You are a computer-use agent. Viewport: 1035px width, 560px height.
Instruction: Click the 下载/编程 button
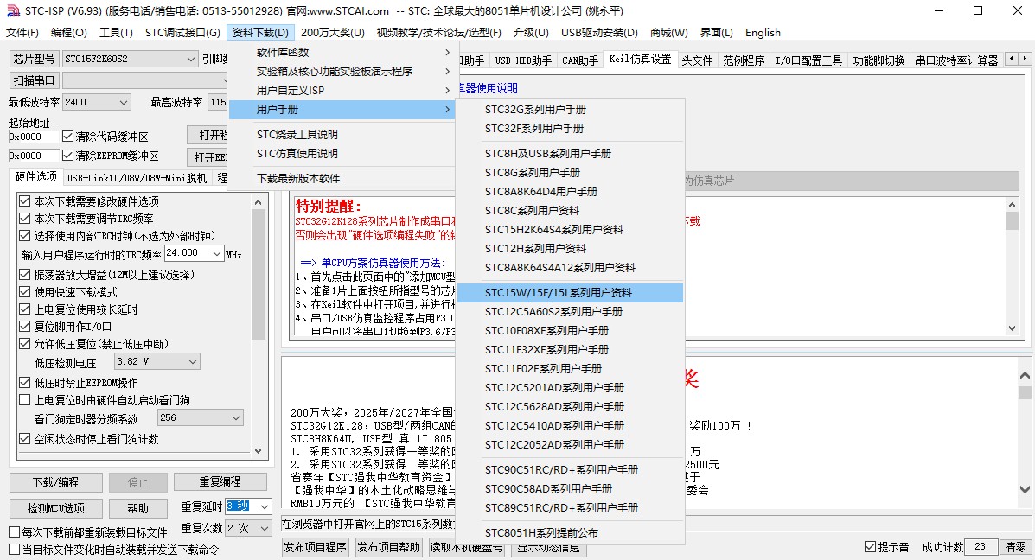coord(55,482)
